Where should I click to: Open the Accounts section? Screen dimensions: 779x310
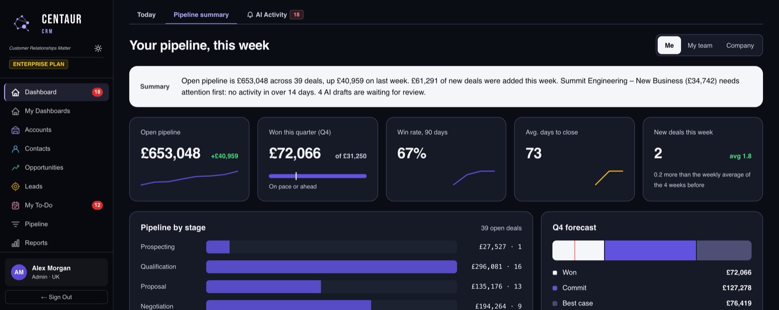click(56, 130)
